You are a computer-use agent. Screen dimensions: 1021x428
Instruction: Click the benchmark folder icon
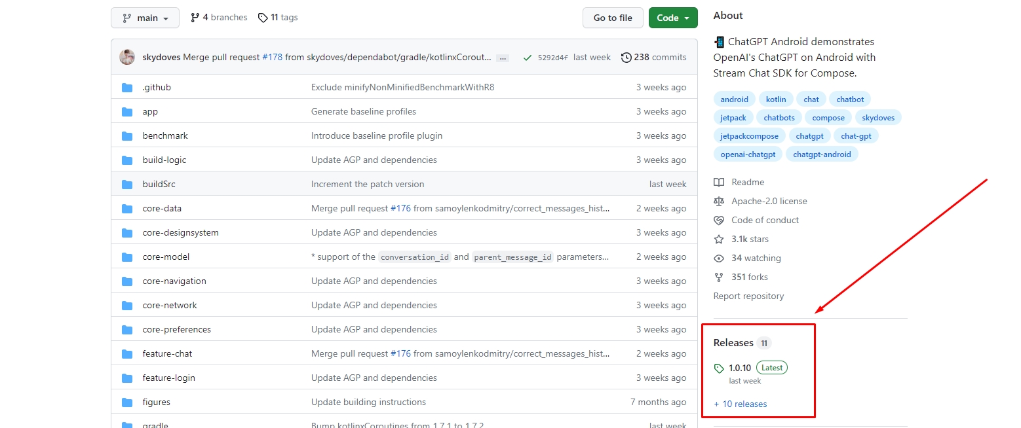tap(127, 135)
